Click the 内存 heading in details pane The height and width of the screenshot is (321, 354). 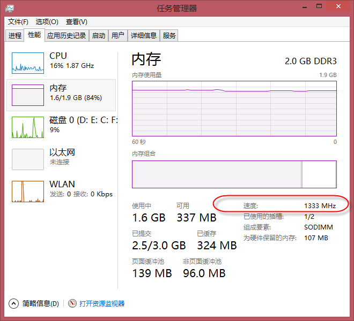pos(146,59)
